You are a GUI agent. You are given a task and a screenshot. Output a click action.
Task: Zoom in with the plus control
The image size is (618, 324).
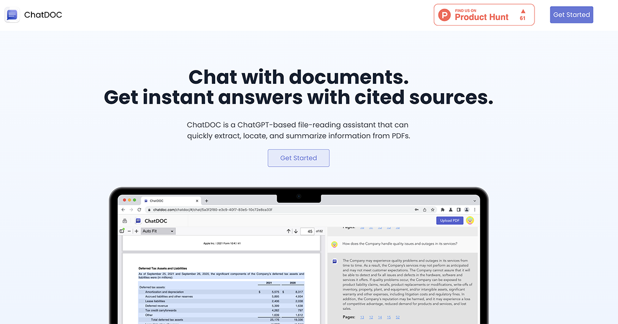(x=136, y=231)
